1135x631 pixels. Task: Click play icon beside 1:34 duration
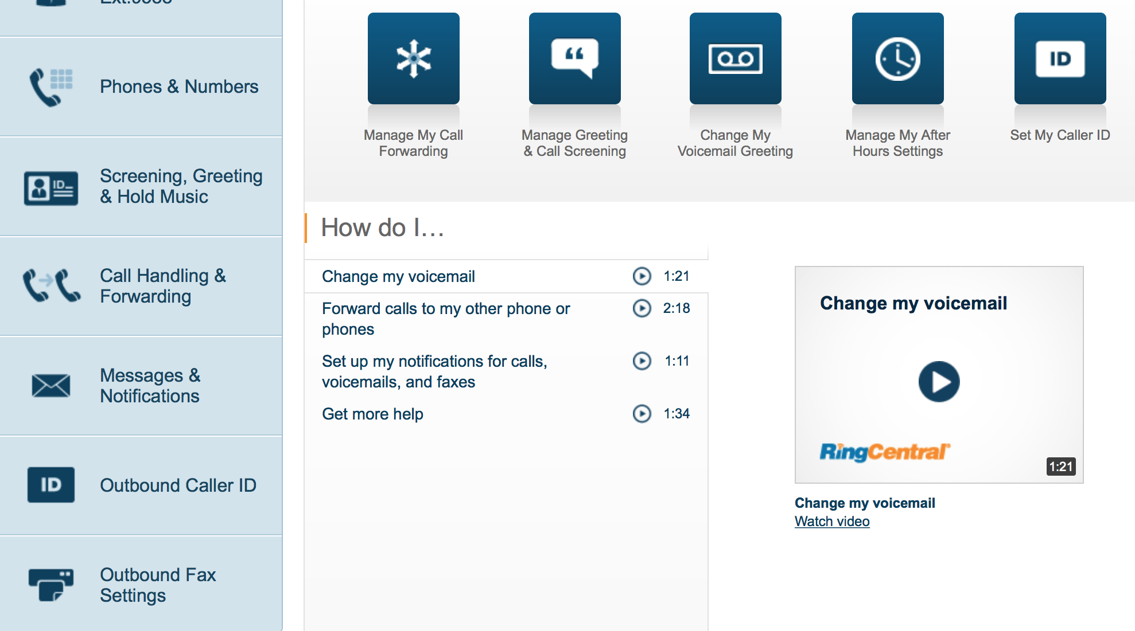[x=642, y=414]
